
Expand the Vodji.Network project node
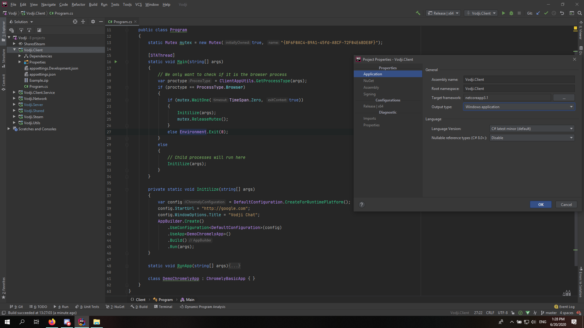[14, 98]
